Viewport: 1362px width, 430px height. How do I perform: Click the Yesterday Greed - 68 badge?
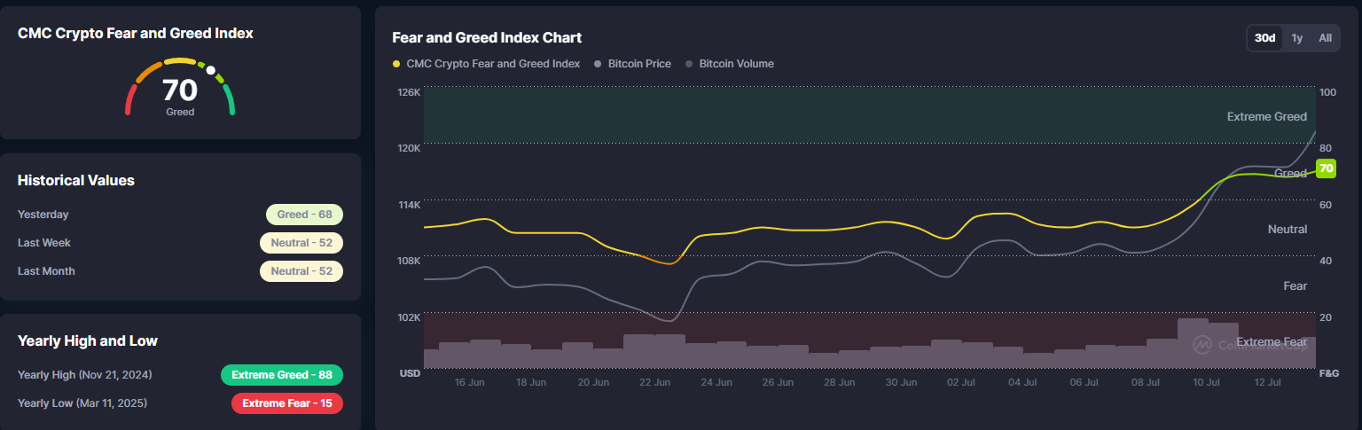(x=304, y=215)
